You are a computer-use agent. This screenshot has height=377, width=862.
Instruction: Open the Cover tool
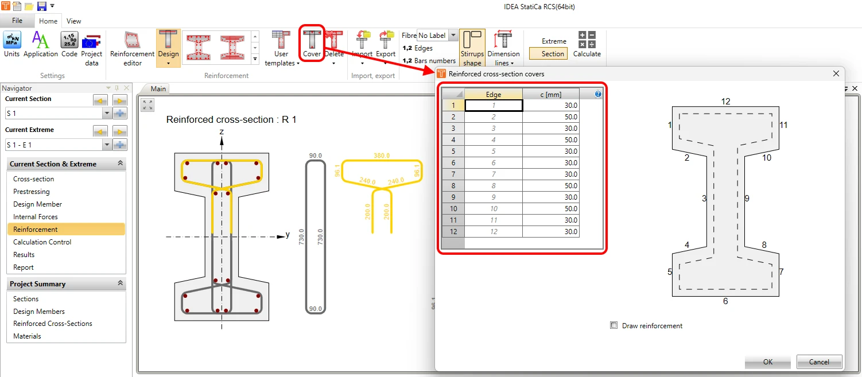(312, 45)
